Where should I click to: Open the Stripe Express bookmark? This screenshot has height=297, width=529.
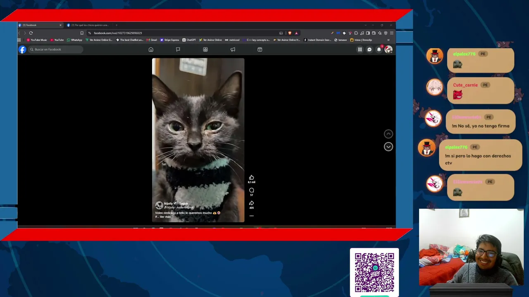coord(169,40)
